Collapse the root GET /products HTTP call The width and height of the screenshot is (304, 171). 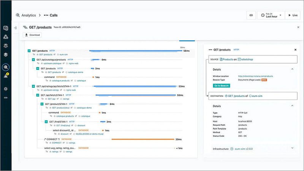click(29, 51)
